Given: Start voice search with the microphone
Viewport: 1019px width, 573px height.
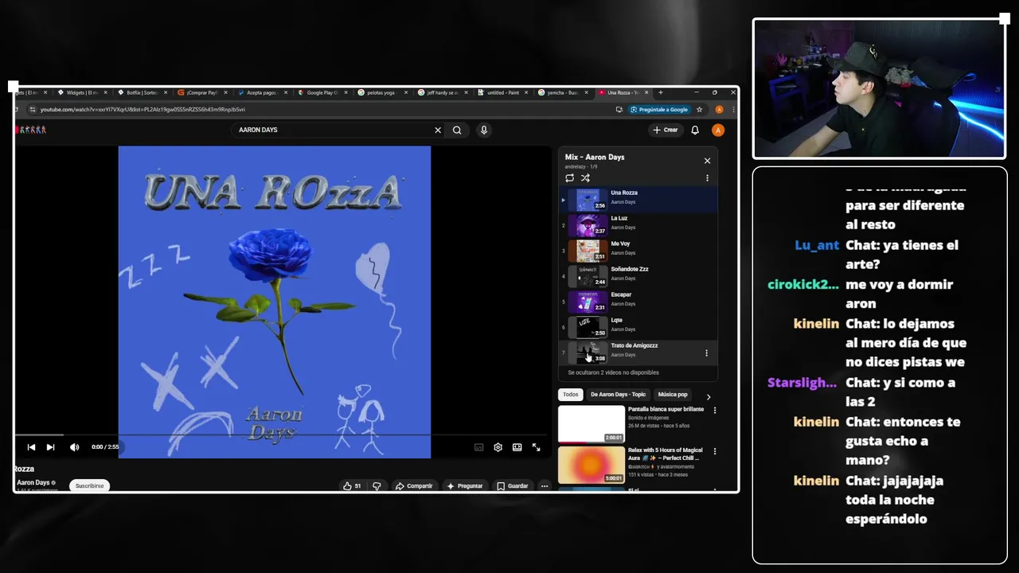Looking at the screenshot, I should (x=483, y=130).
